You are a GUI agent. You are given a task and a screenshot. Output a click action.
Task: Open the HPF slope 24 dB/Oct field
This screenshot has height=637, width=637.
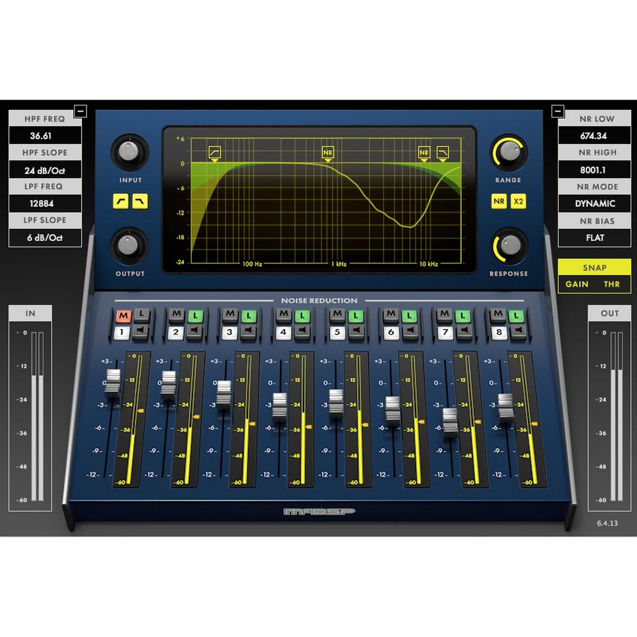pos(45,170)
